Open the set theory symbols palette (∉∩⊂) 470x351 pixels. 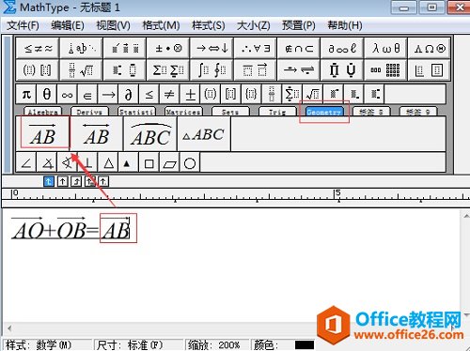pyautogui.click(x=299, y=48)
